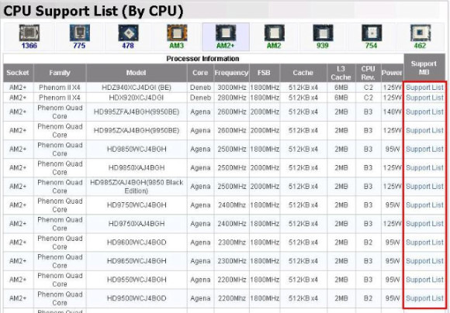Image resolution: width=450 pixels, height=313 pixels.
Task: Open Support List for HD9850XAJ4BGH
Action: tap(424, 167)
